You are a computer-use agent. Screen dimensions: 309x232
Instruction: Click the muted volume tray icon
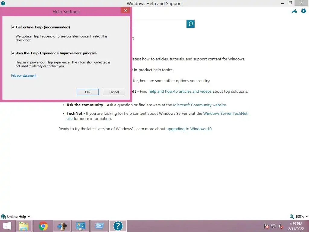[x=281, y=226]
